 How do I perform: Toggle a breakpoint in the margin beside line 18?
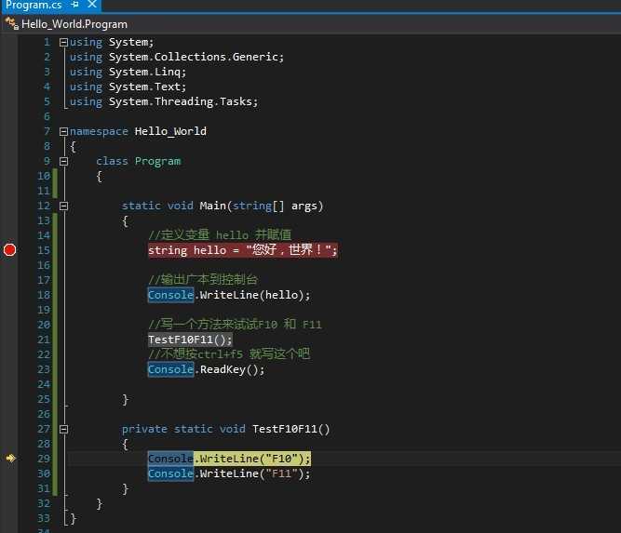tap(10, 295)
